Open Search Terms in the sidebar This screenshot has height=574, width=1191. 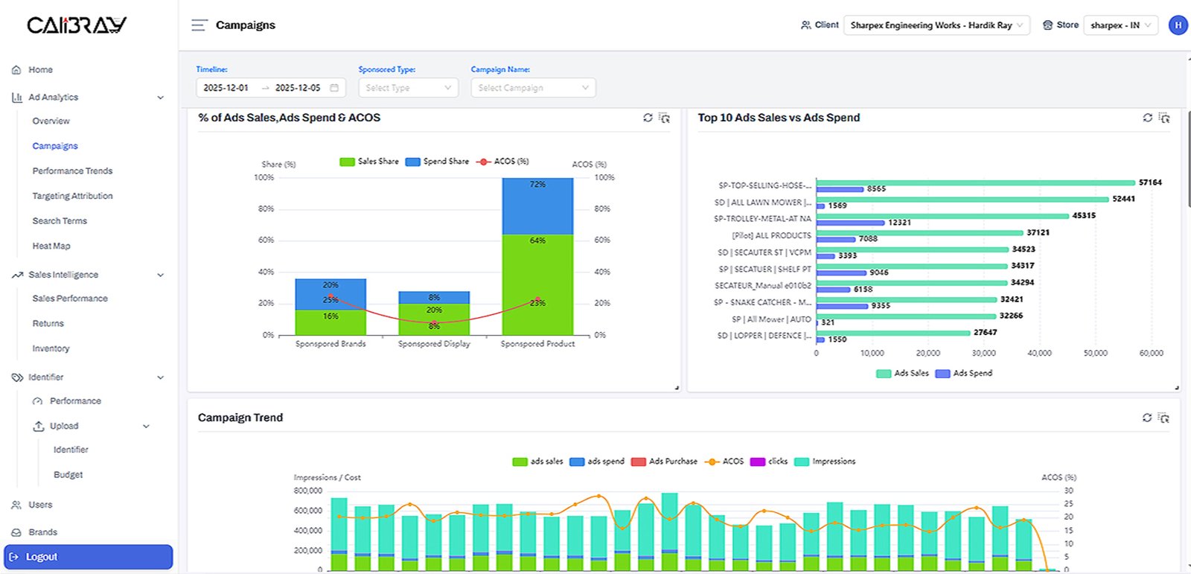(x=60, y=221)
